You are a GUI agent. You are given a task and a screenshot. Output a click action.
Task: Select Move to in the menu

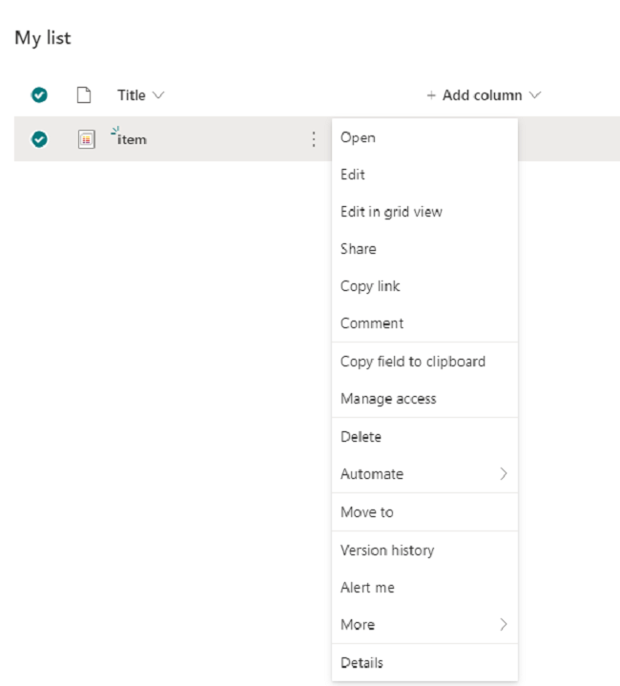coord(425,511)
